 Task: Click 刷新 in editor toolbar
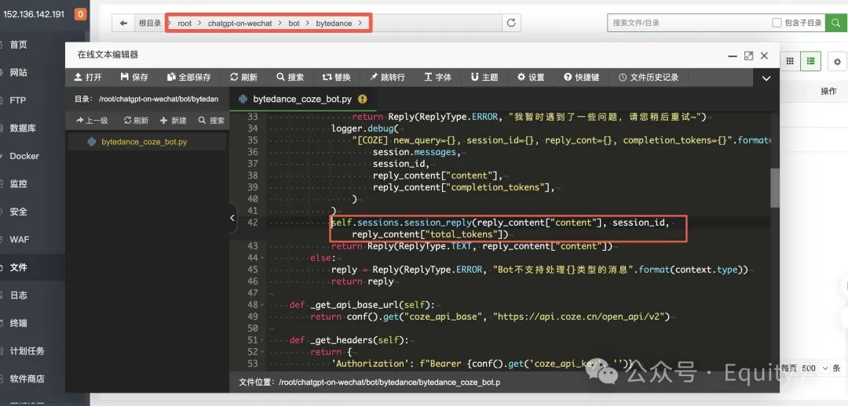click(243, 78)
